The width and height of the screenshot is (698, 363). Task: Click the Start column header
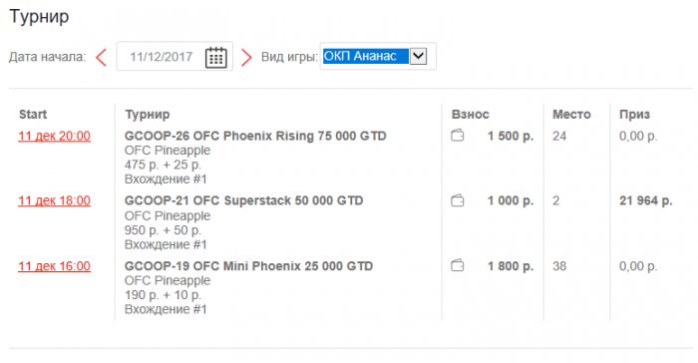click(33, 115)
